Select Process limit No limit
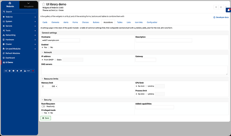The width and height of the screenshot is (231, 136). [136, 94]
